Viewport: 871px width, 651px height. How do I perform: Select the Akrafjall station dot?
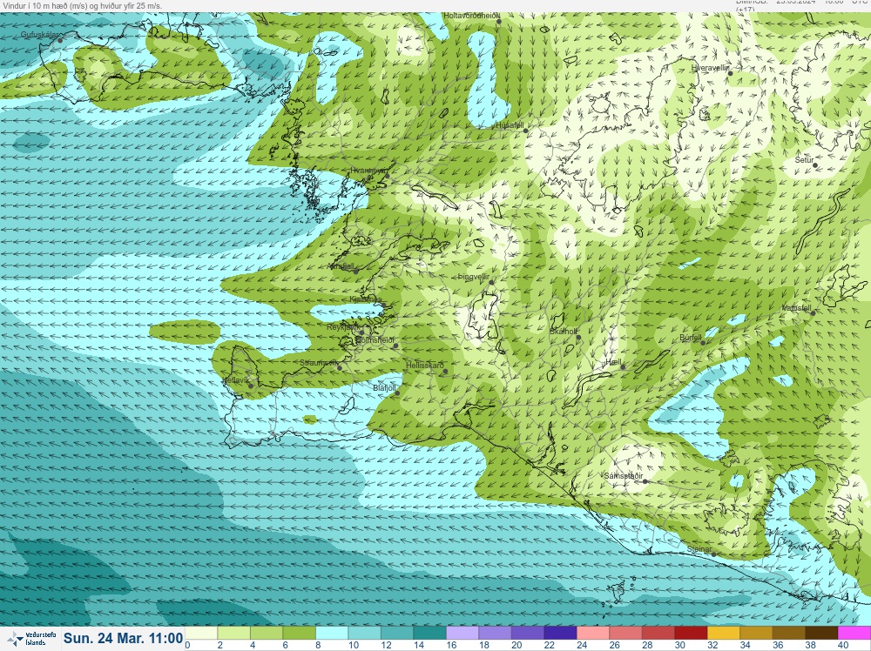click(x=356, y=272)
